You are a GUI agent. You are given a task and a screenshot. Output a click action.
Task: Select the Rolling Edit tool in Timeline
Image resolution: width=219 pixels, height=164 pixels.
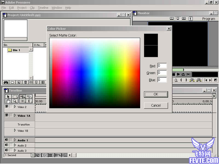pos(23,97)
